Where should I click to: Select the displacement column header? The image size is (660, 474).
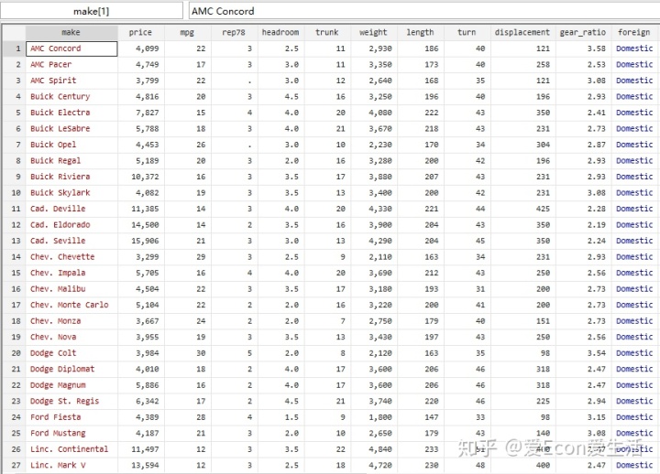pos(522,32)
